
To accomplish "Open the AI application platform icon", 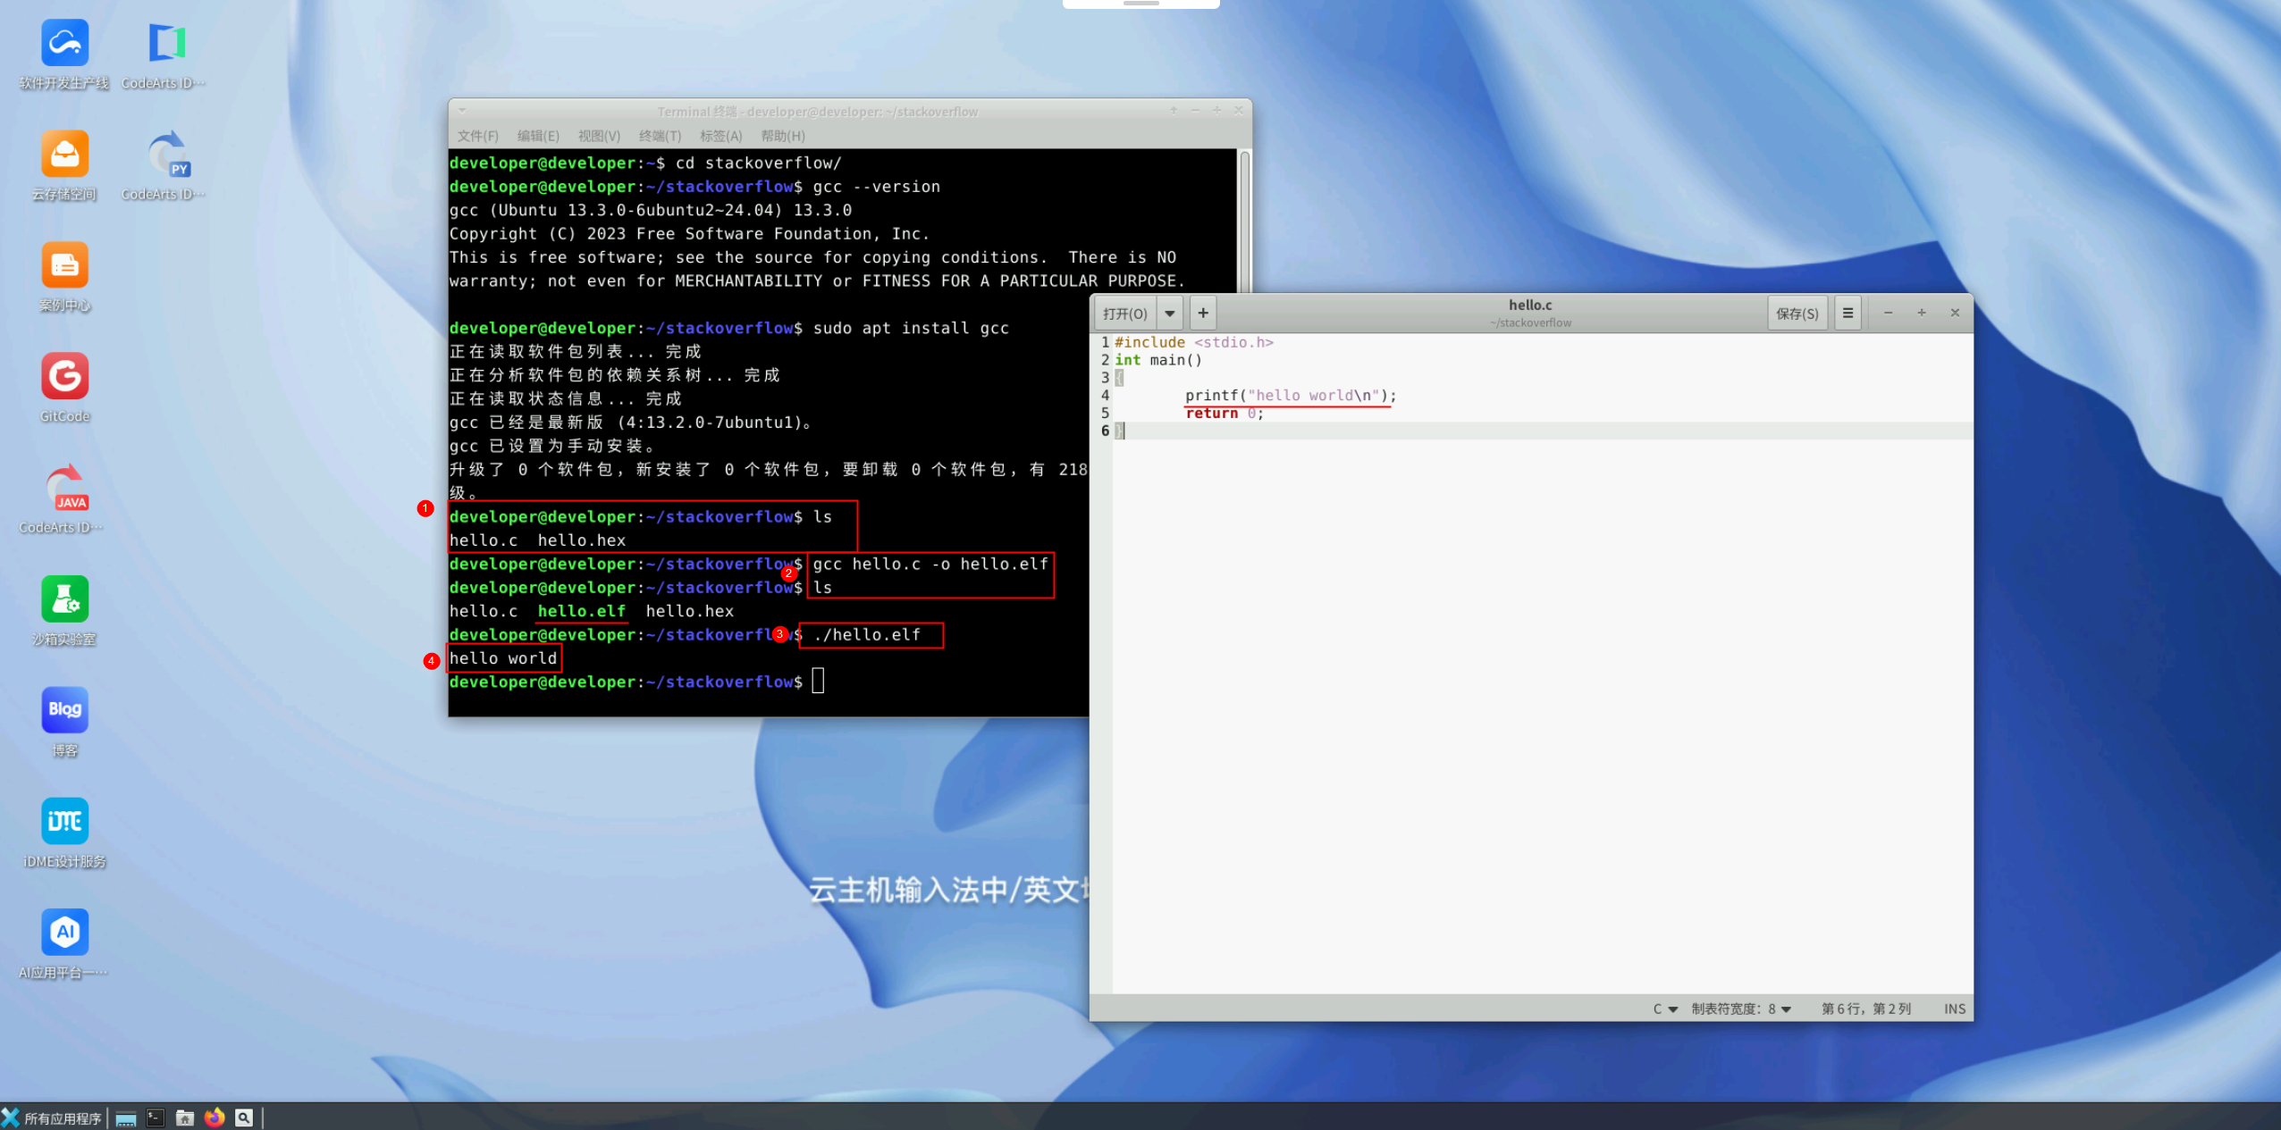I will [64, 933].
